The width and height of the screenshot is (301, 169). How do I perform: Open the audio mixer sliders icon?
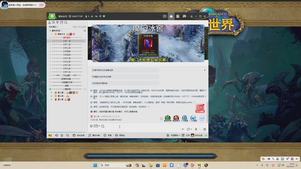68,135
